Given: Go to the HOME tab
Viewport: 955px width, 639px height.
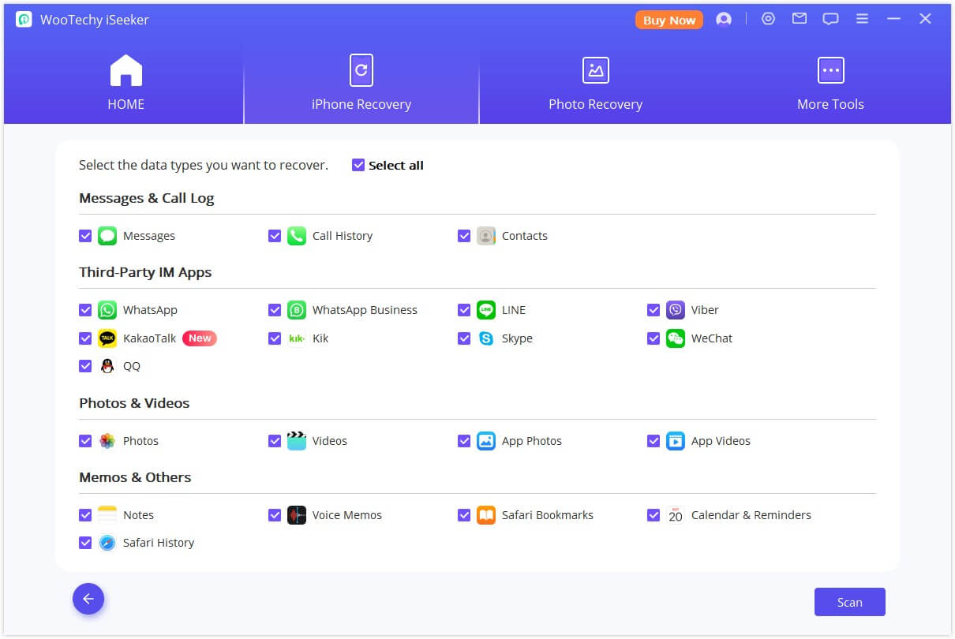Looking at the screenshot, I should coord(125,84).
